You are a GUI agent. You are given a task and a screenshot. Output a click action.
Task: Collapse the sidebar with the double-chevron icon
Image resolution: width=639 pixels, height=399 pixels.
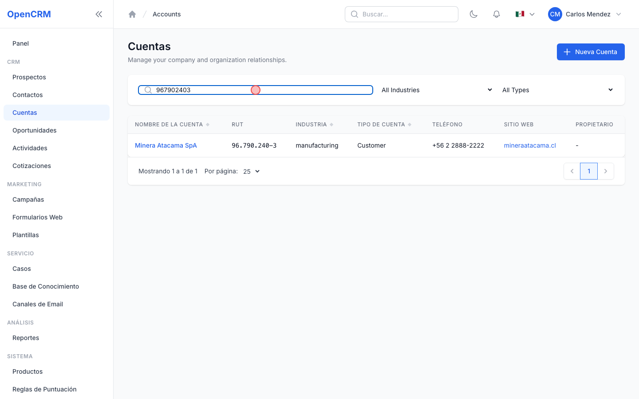click(x=99, y=14)
